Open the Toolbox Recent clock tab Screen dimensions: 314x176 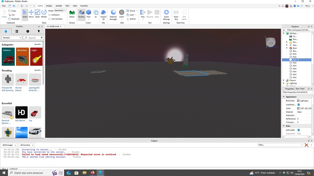(x=28, y=31)
